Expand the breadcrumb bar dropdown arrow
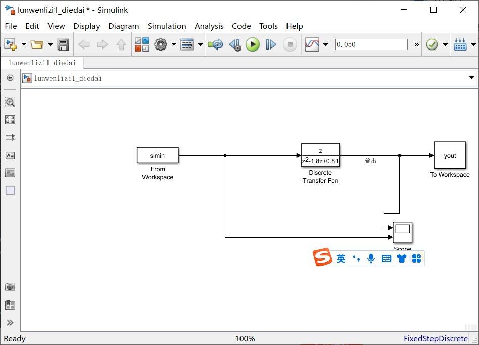The height and width of the screenshot is (345, 479). 471,78
